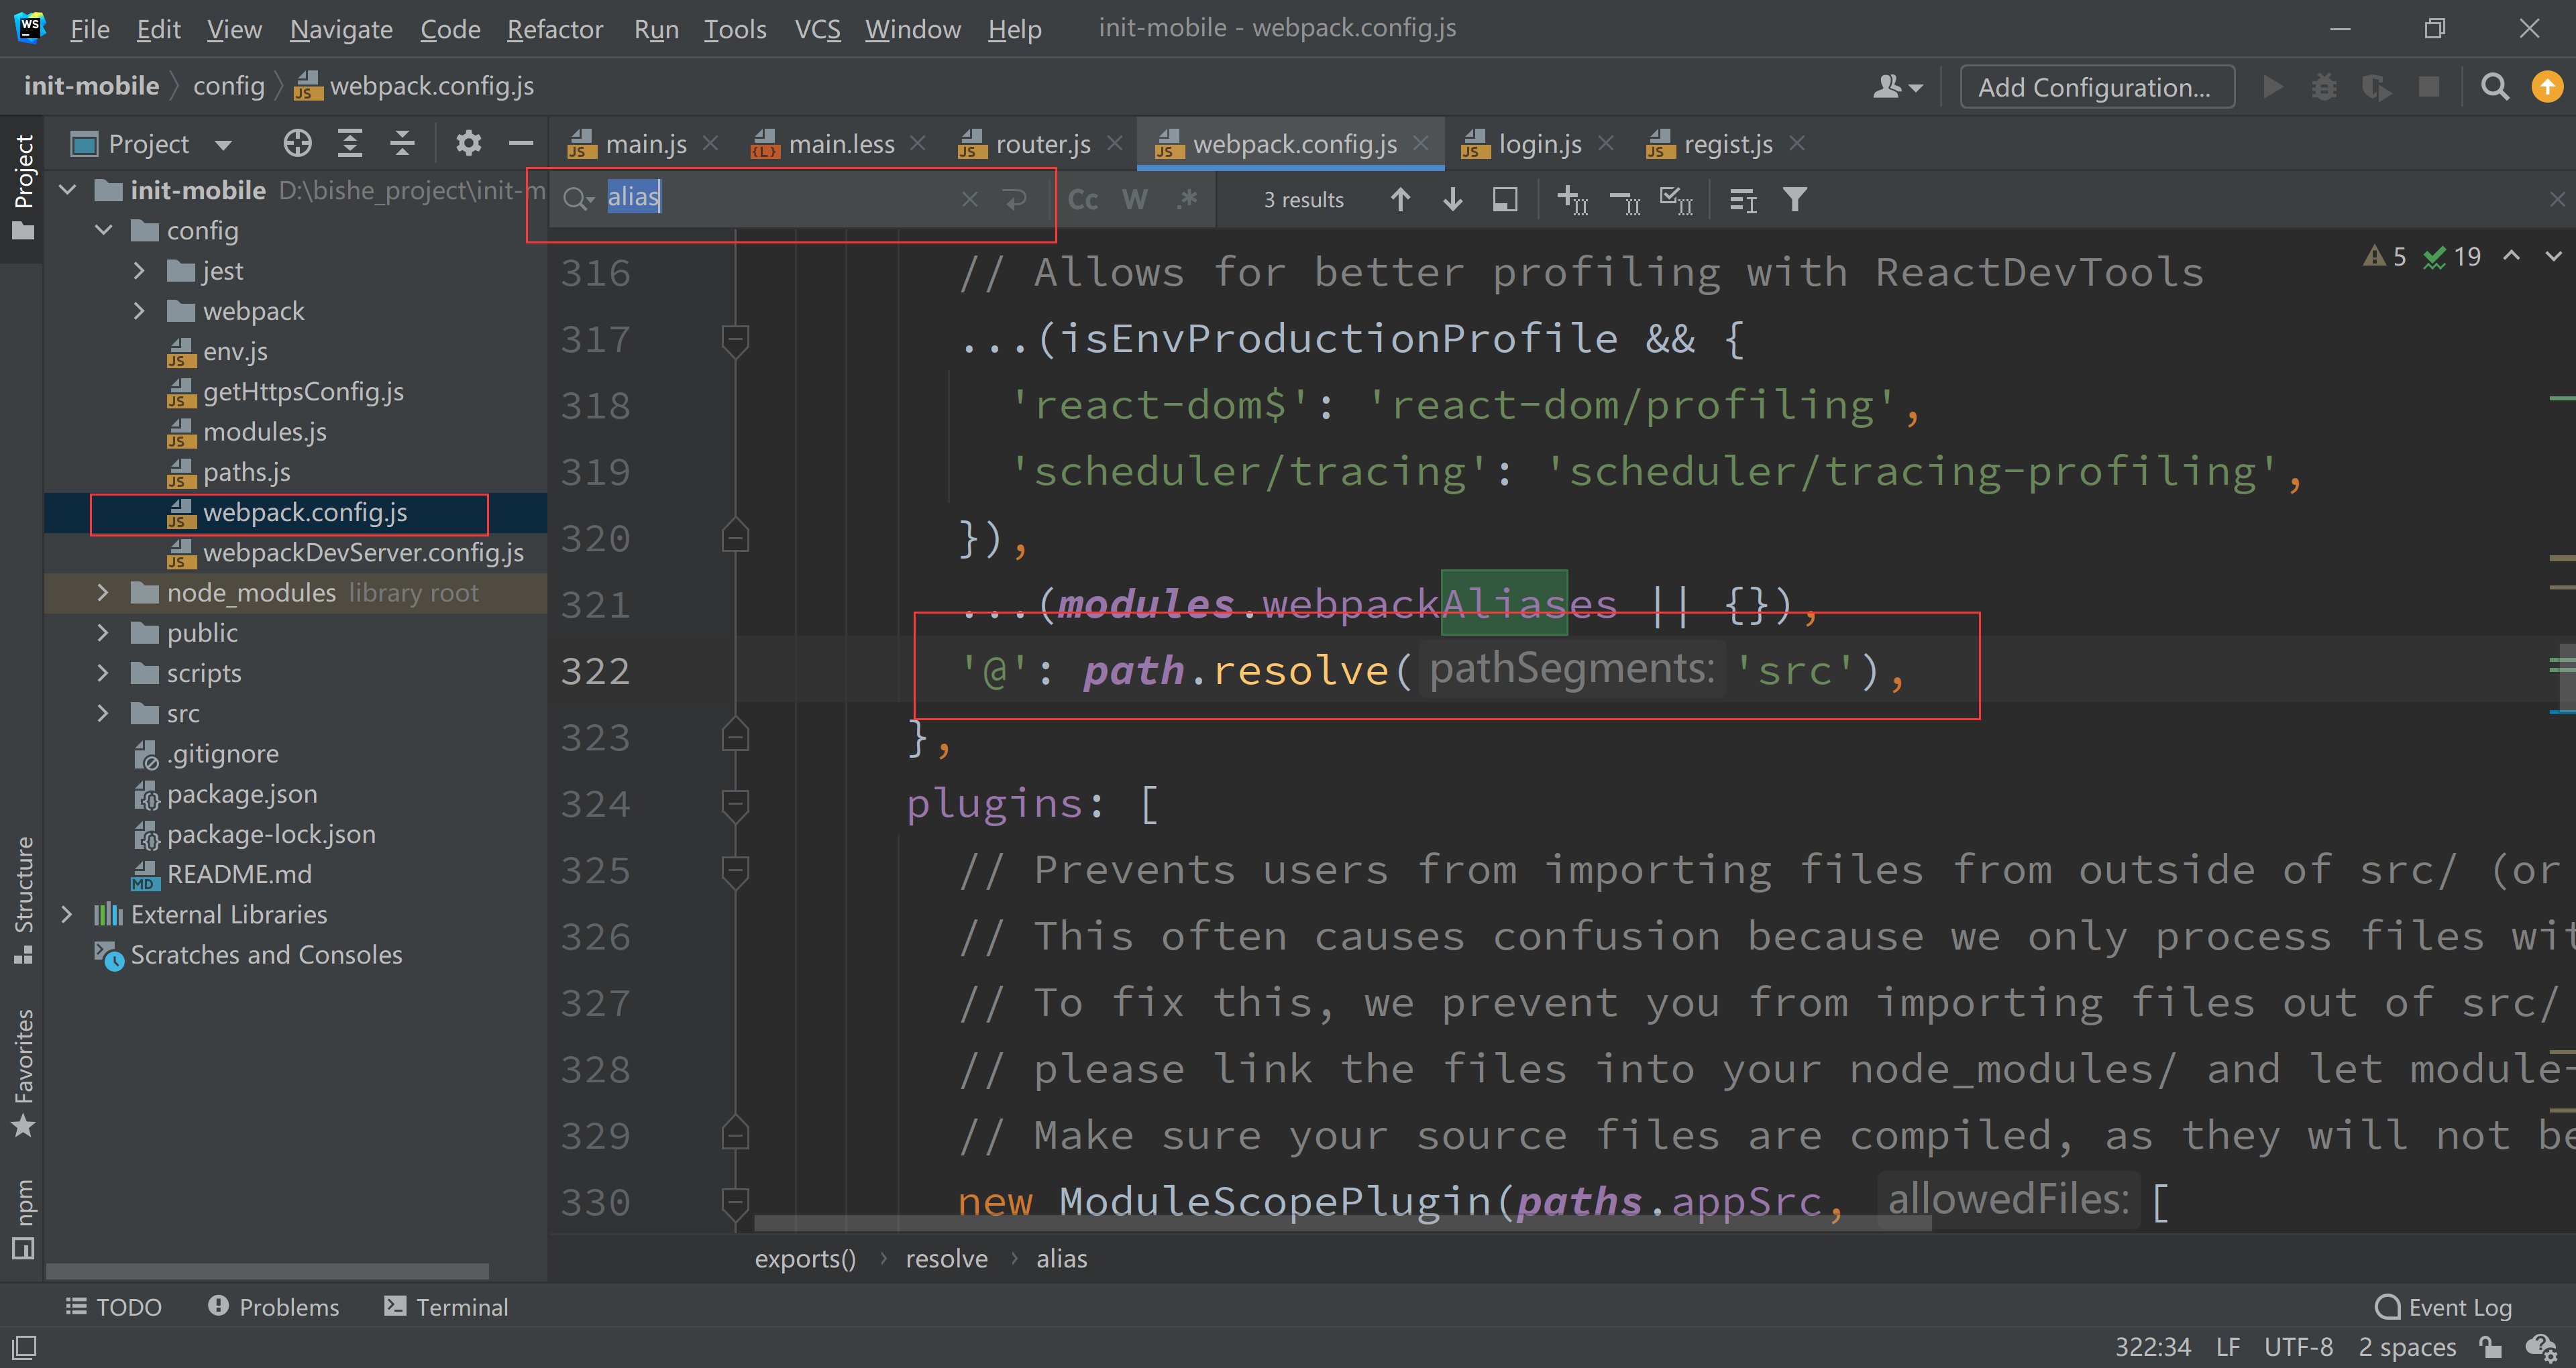The image size is (2576, 1368).
Task: Add selection for next occurrence icon
Action: click(x=1572, y=200)
